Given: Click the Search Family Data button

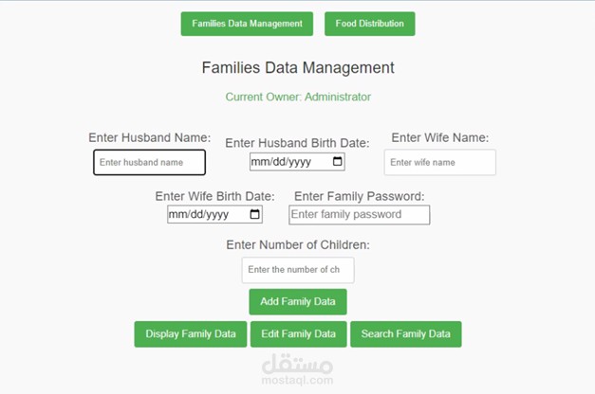Looking at the screenshot, I should click(x=405, y=334).
